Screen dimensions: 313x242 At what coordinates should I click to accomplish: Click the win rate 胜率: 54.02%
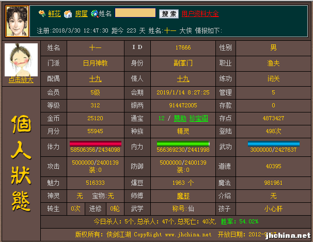[x=240, y=222]
